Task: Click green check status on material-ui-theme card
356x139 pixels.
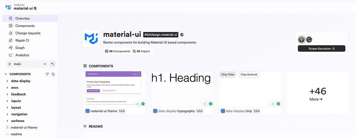Action: pyautogui.click(x=143, y=104)
